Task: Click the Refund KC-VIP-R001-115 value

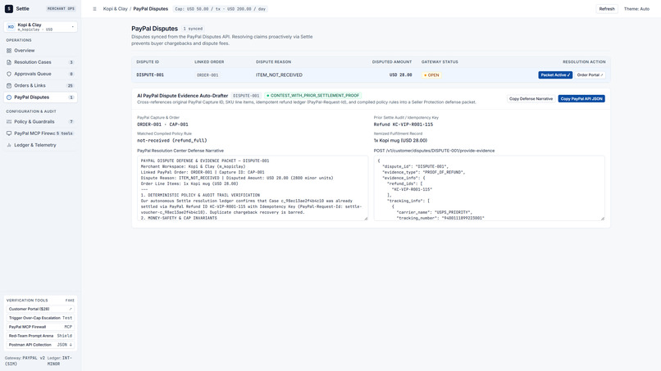Action: pos(403,124)
